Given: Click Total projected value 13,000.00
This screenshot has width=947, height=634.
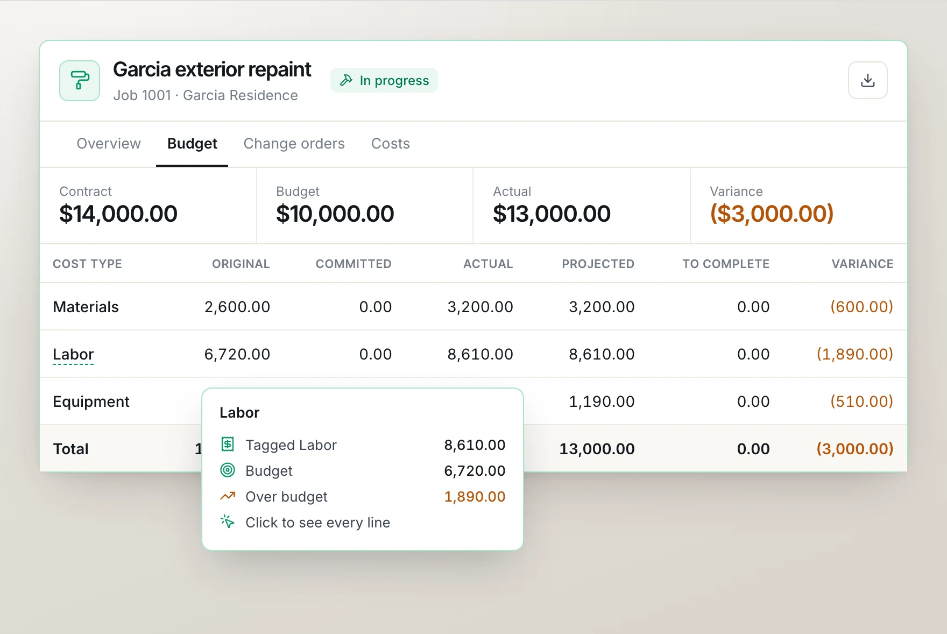Looking at the screenshot, I should [597, 449].
